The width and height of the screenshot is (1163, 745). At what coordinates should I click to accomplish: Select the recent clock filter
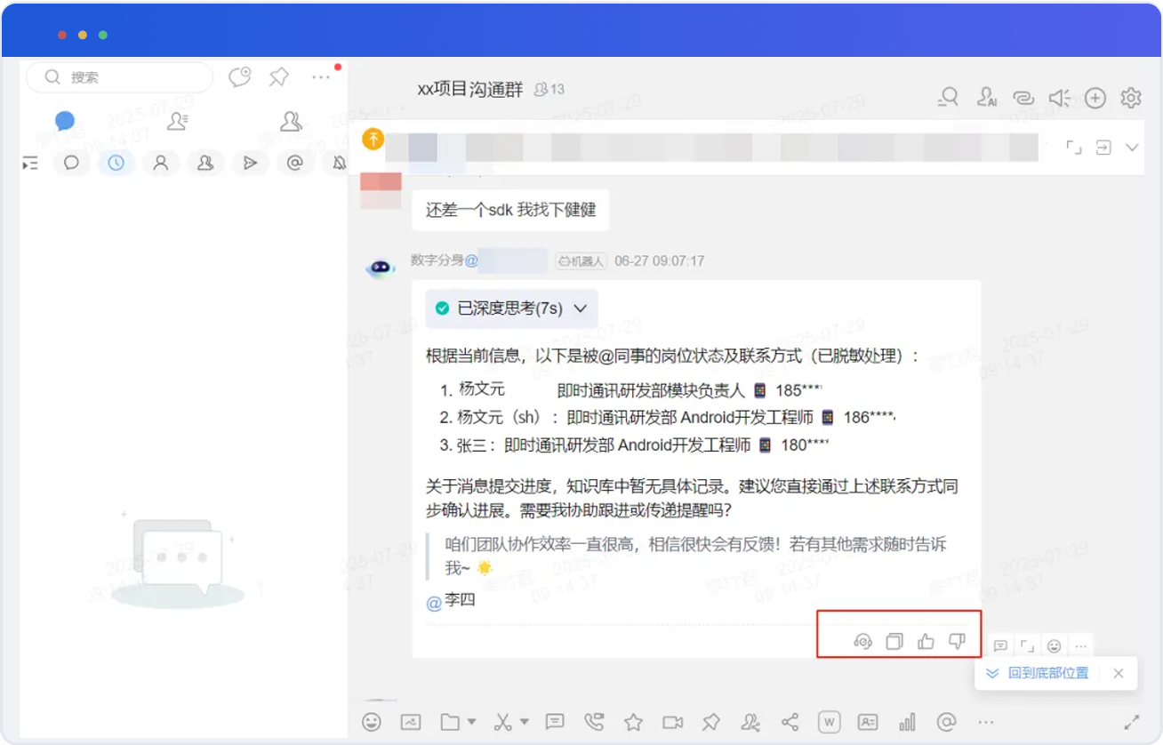(116, 163)
